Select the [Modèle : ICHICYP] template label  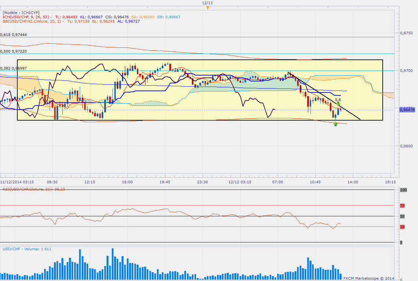(21, 13)
